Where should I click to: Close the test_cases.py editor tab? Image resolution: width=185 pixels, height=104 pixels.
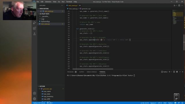[80, 5]
